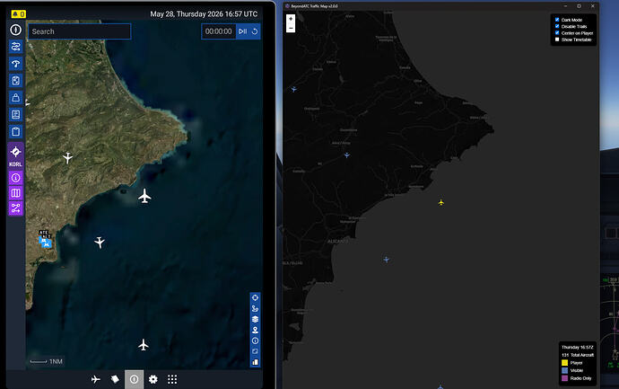This screenshot has height=389, width=619.
Task: Select the purple folded map icon
Action: (x=16, y=193)
